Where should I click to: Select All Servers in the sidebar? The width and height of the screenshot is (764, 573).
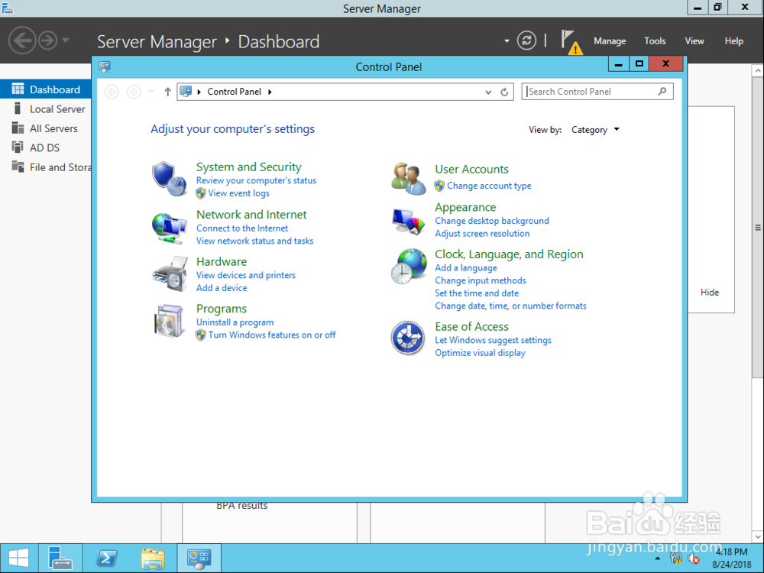tap(46, 128)
